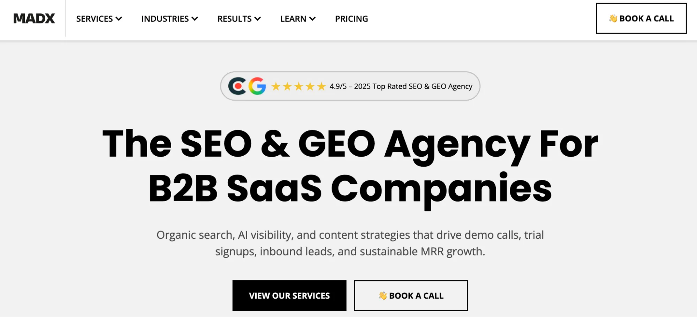
Task: Select Pricing in the navigation bar
Action: (351, 19)
